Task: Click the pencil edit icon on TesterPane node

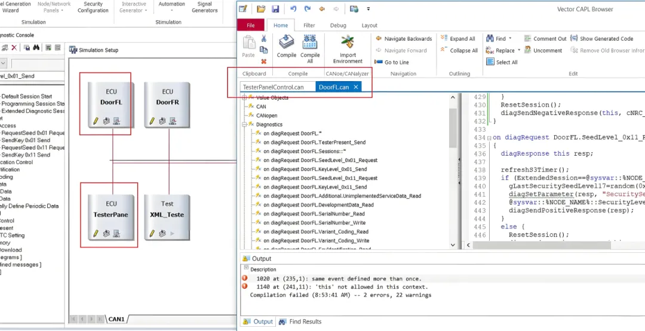Action: [96, 234]
